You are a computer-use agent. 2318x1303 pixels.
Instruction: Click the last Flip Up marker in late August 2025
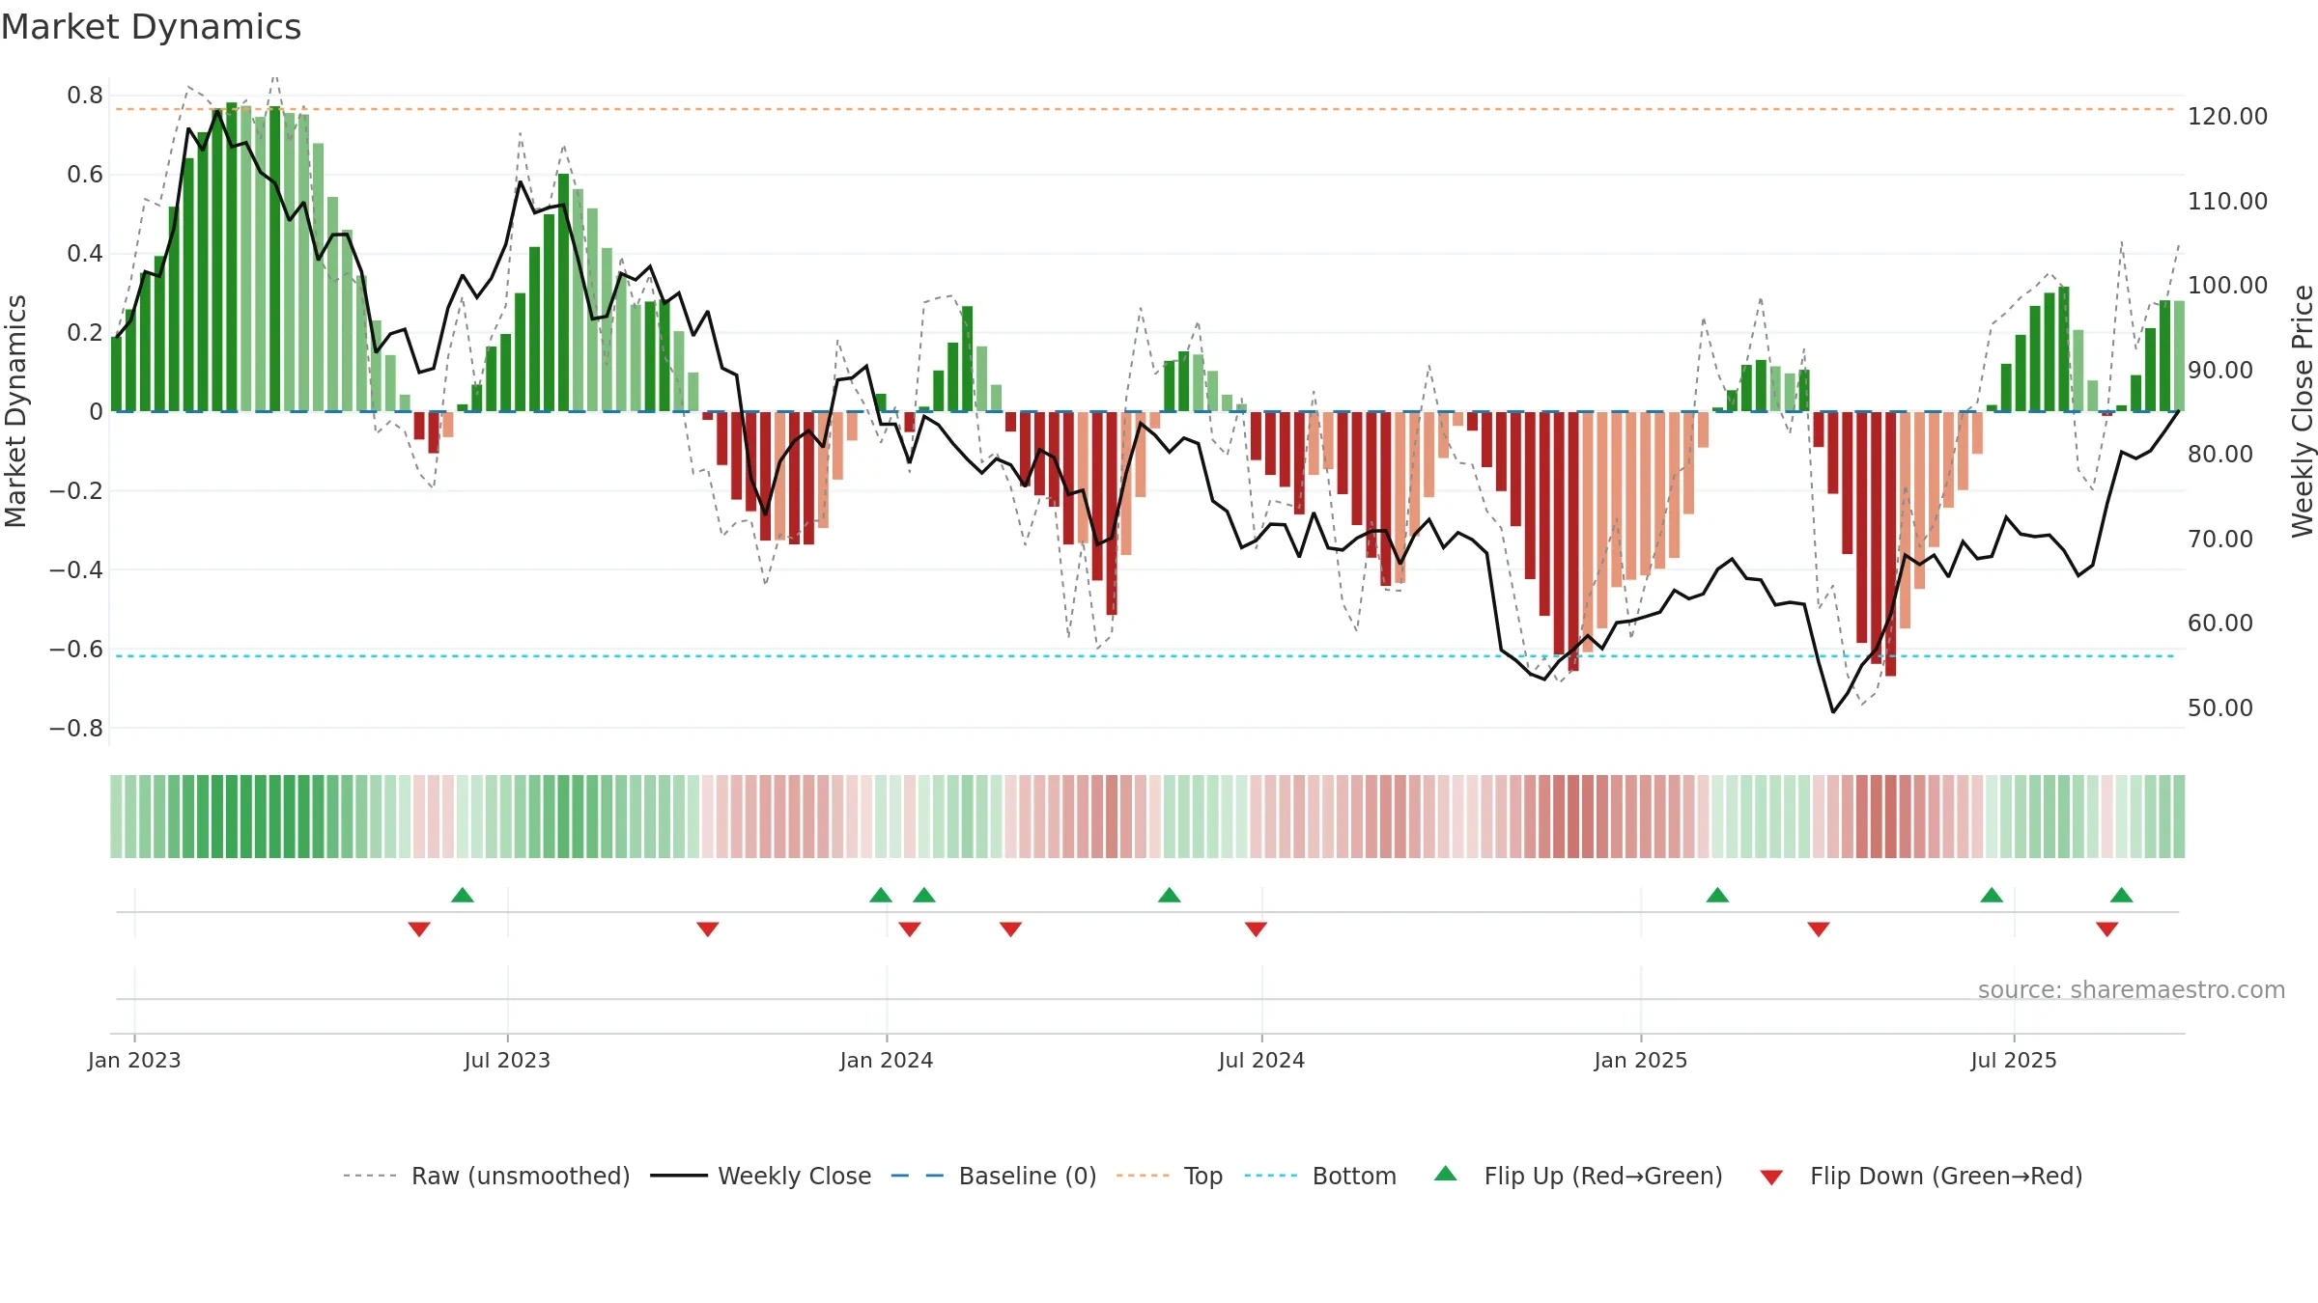click(2122, 895)
